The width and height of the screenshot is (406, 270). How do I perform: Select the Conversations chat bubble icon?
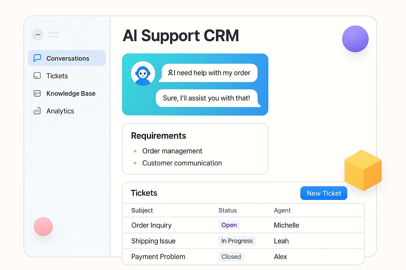coord(37,58)
